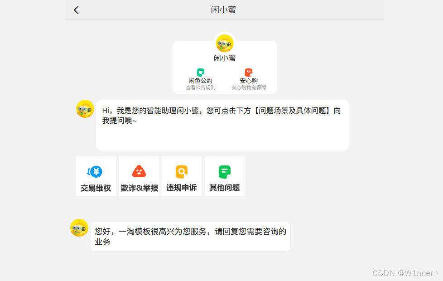Click the 安心购物有保障 subtitle

[x=249, y=87]
